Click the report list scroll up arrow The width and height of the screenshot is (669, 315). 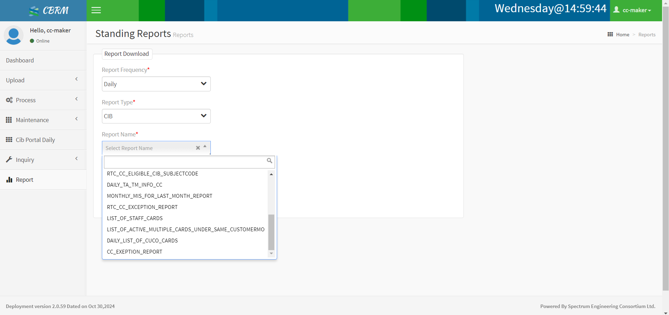point(271,174)
